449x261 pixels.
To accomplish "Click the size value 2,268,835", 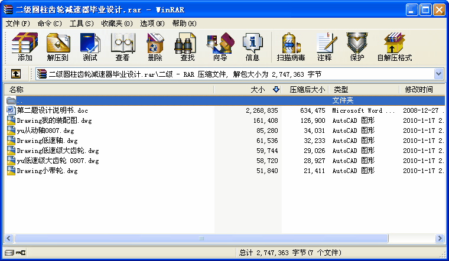I will click(x=262, y=110).
